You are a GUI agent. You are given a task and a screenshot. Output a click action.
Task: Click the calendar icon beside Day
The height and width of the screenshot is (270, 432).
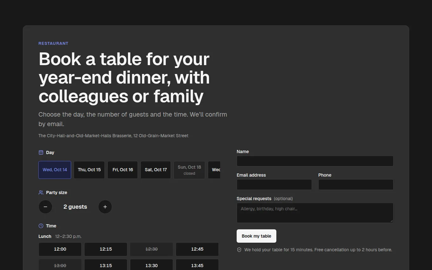(x=41, y=152)
